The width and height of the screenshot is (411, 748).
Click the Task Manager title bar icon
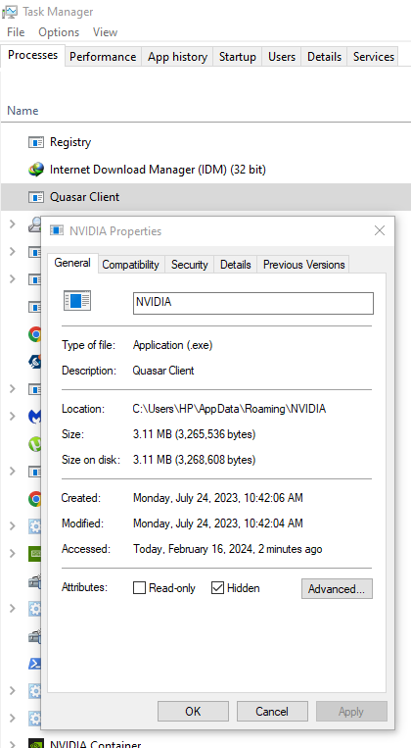pos(10,11)
